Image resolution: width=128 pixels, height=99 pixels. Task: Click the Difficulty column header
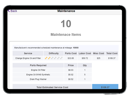point(54,53)
